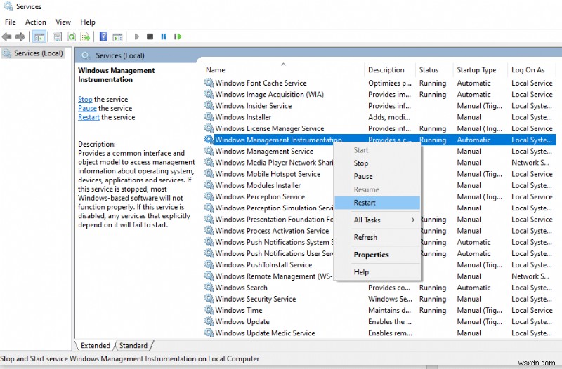This screenshot has width=562, height=369.
Task: Open the Action menu
Action: pyautogui.click(x=36, y=22)
